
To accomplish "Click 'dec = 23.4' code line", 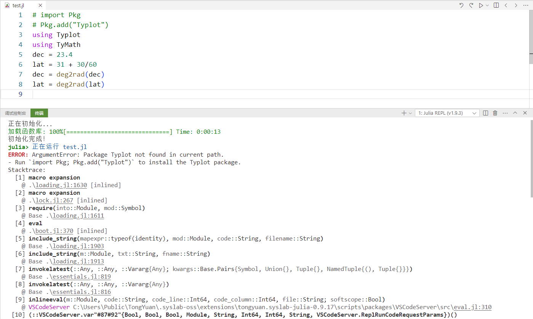I will point(53,55).
